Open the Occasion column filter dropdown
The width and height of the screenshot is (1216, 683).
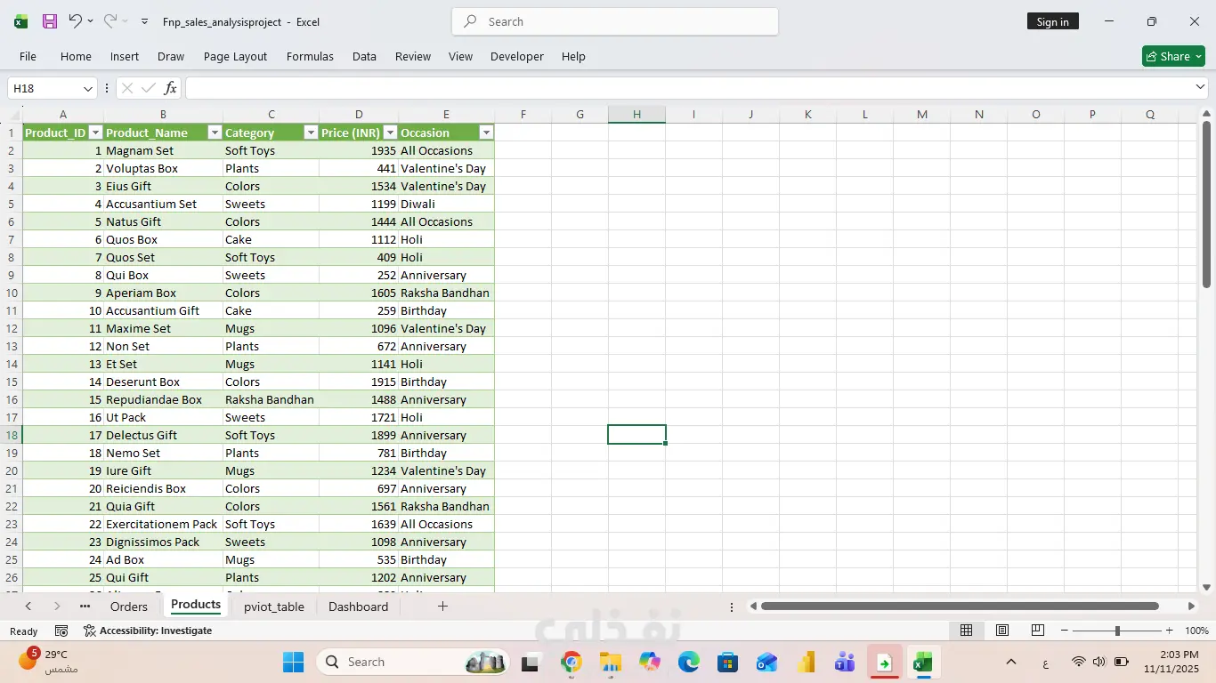(x=486, y=133)
